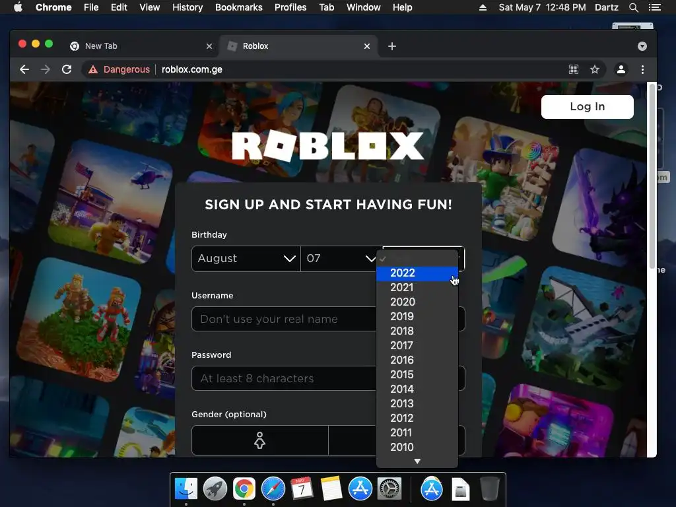Image resolution: width=676 pixels, height=507 pixels.
Task: Choose 2019 in the year list
Action: (417, 316)
